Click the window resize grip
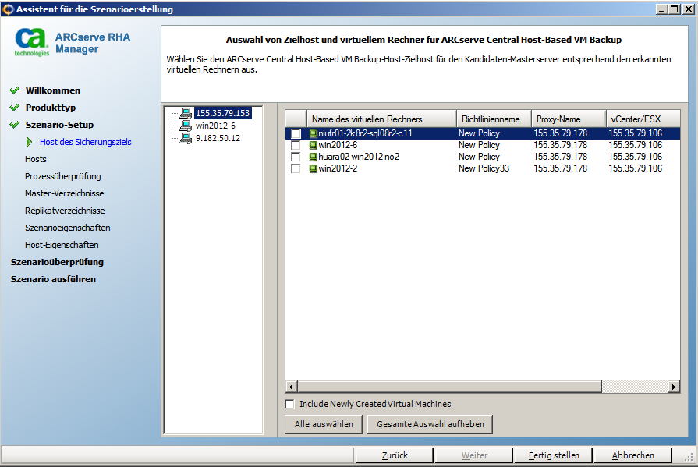698x467 pixels. pos(690,457)
